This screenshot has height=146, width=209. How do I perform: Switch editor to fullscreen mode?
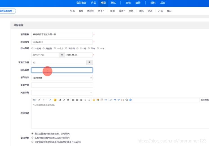point(123,100)
